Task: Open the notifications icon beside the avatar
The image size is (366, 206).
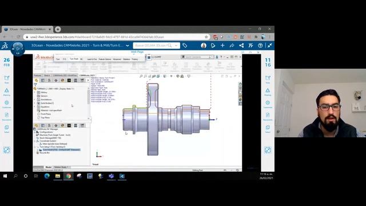Action: point(213,46)
